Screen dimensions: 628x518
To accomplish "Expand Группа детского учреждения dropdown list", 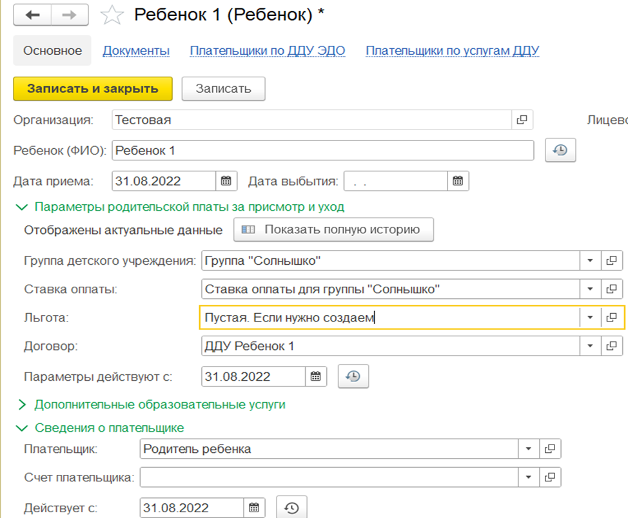I will point(591,260).
